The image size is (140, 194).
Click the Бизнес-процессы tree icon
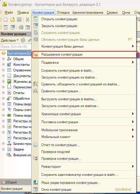click(x=9, y=143)
